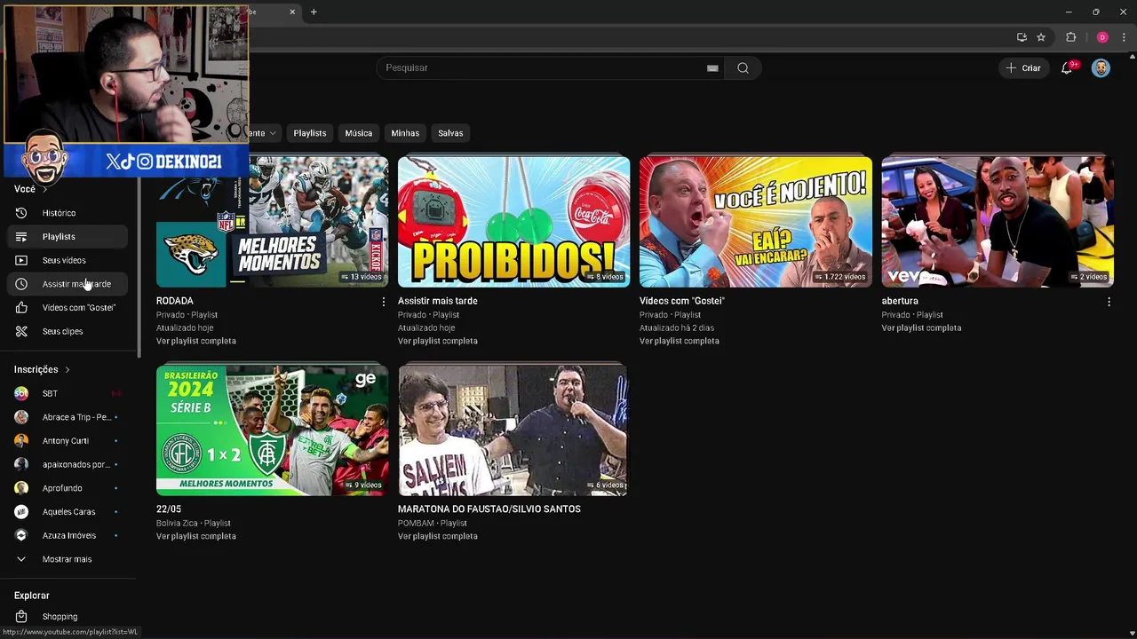Screen dimensions: 1137x639
Task: Open the on-screen keyboard icon in search
Action: click(712, 68)
